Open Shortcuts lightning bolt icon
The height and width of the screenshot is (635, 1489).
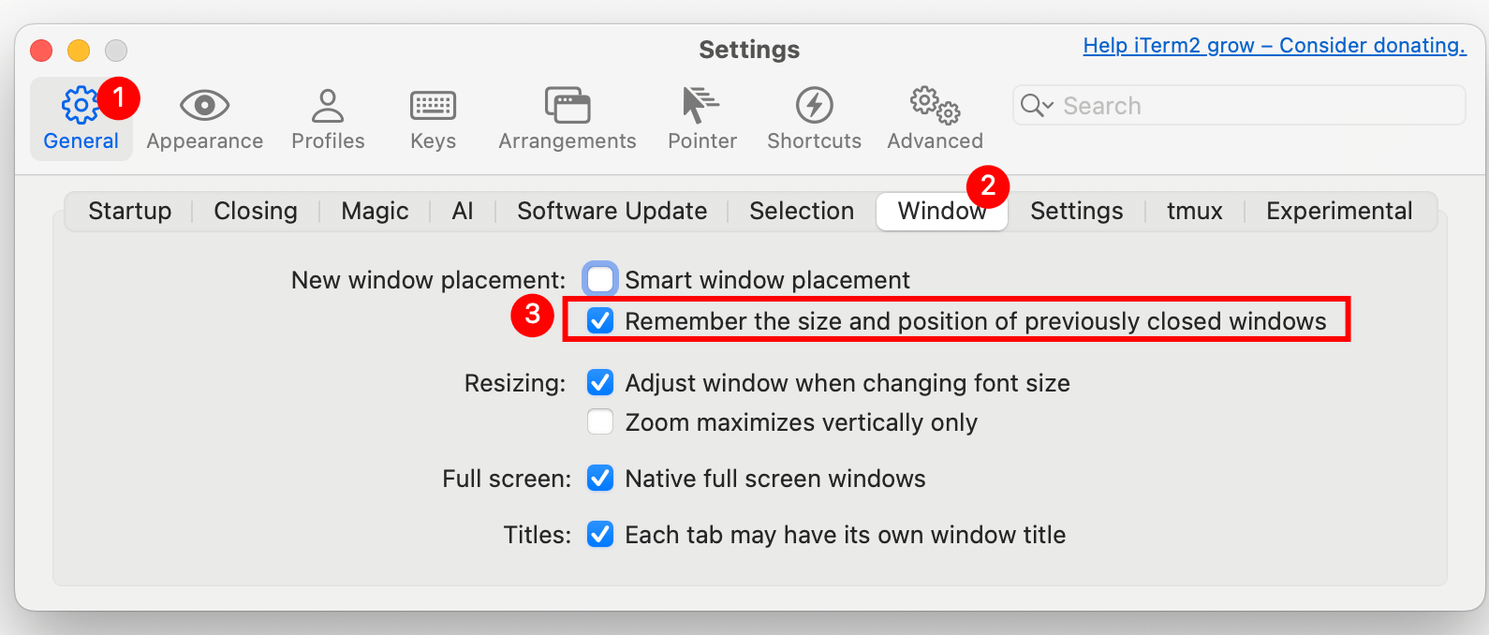(814, 106)
